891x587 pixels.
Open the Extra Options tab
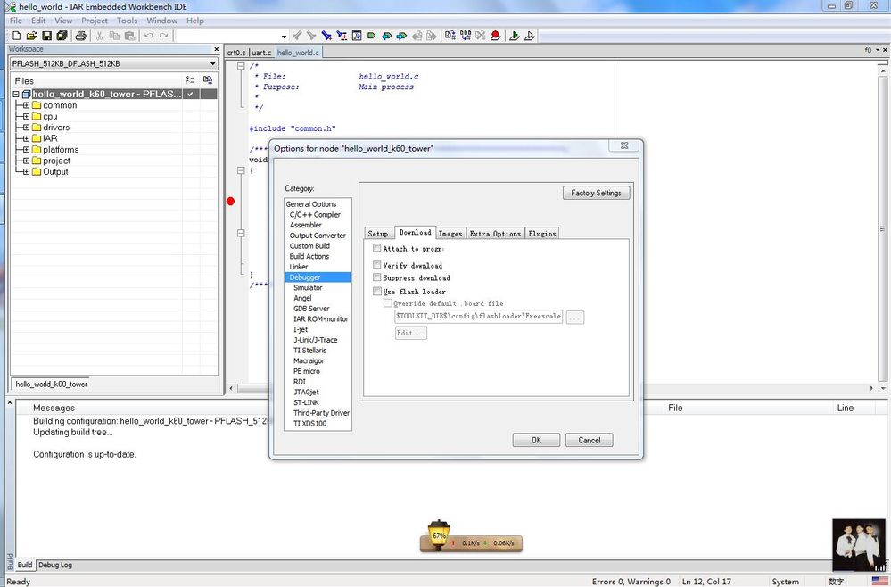pos(495,234)
